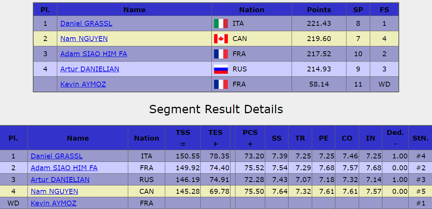This screenshot has width=432, height=209.
Task: Open Artur DANIELIAN link in segment details table
Action: point(60,180)
